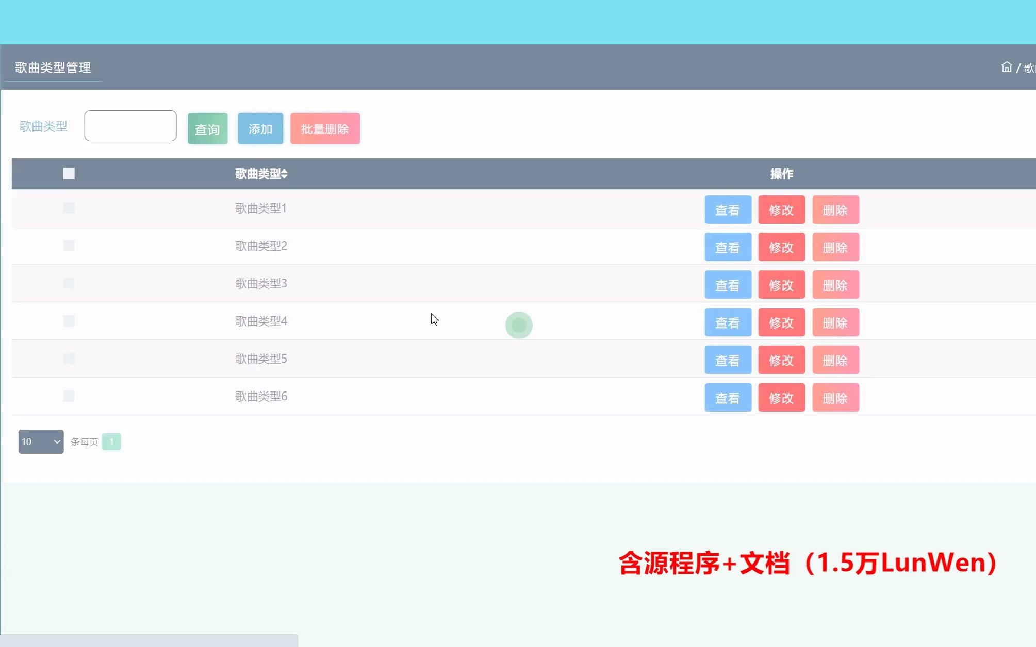Click the 添加 add button

click(x=260, y=129)
